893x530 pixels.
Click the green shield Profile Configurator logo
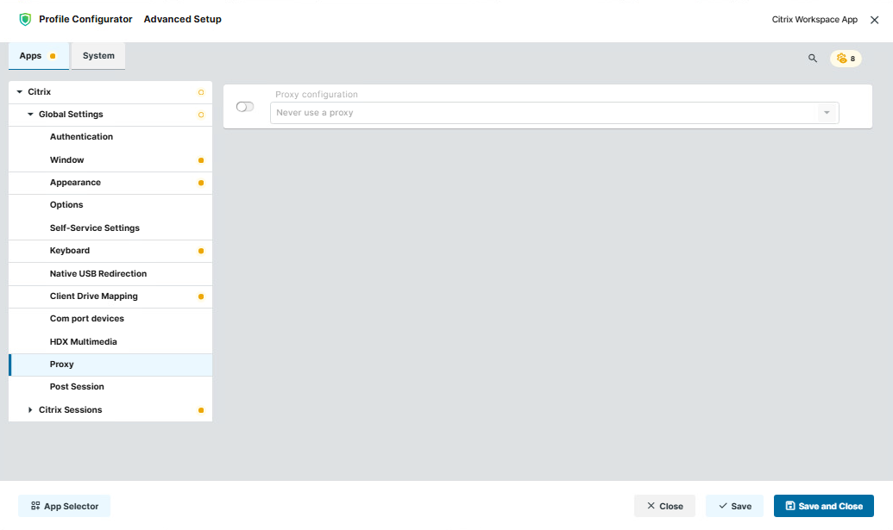pos(25,19)
